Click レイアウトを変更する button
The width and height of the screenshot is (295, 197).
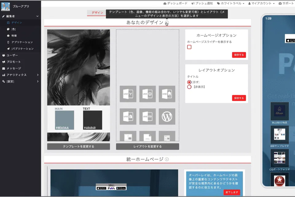[x=147, y=147]
